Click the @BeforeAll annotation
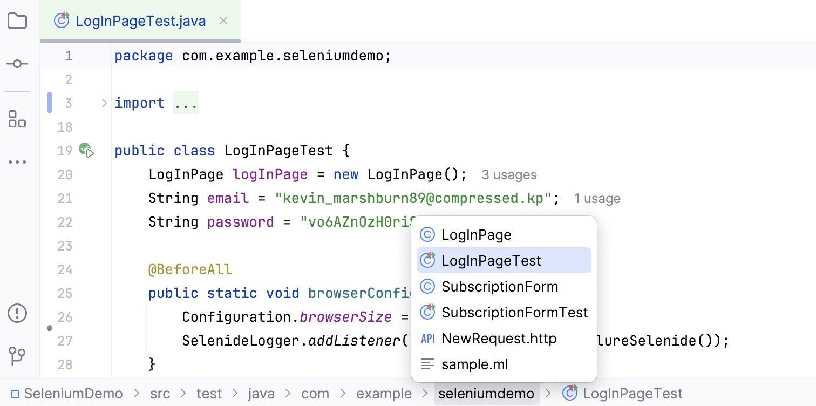Image resolution: width=816 pixels, height=406 pixels. point(191,269)
